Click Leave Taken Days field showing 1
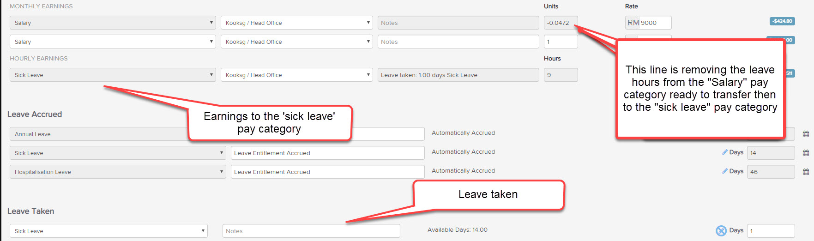The width and height of the screenshot is (814, 241). (x=771, y=231)
